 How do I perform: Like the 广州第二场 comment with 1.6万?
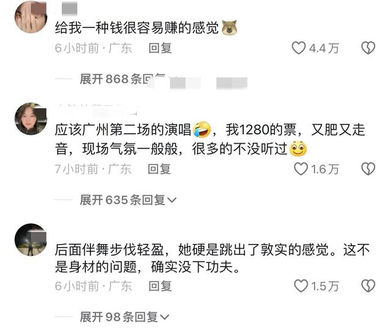[x=301, y=169]
